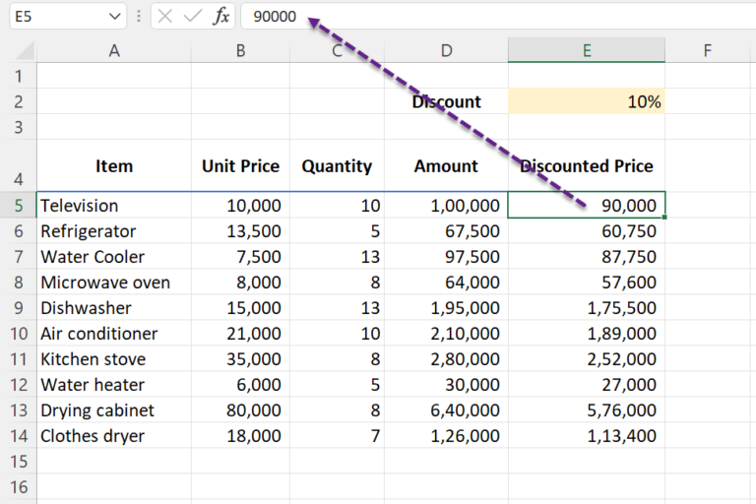Click the Insert Function fx icon

(x=220, y=17)
